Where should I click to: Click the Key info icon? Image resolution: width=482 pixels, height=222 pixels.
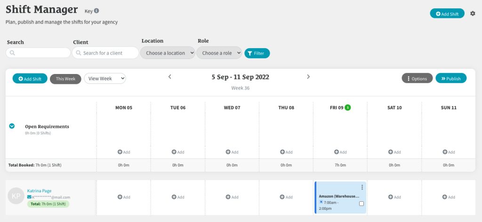(96, 11)
